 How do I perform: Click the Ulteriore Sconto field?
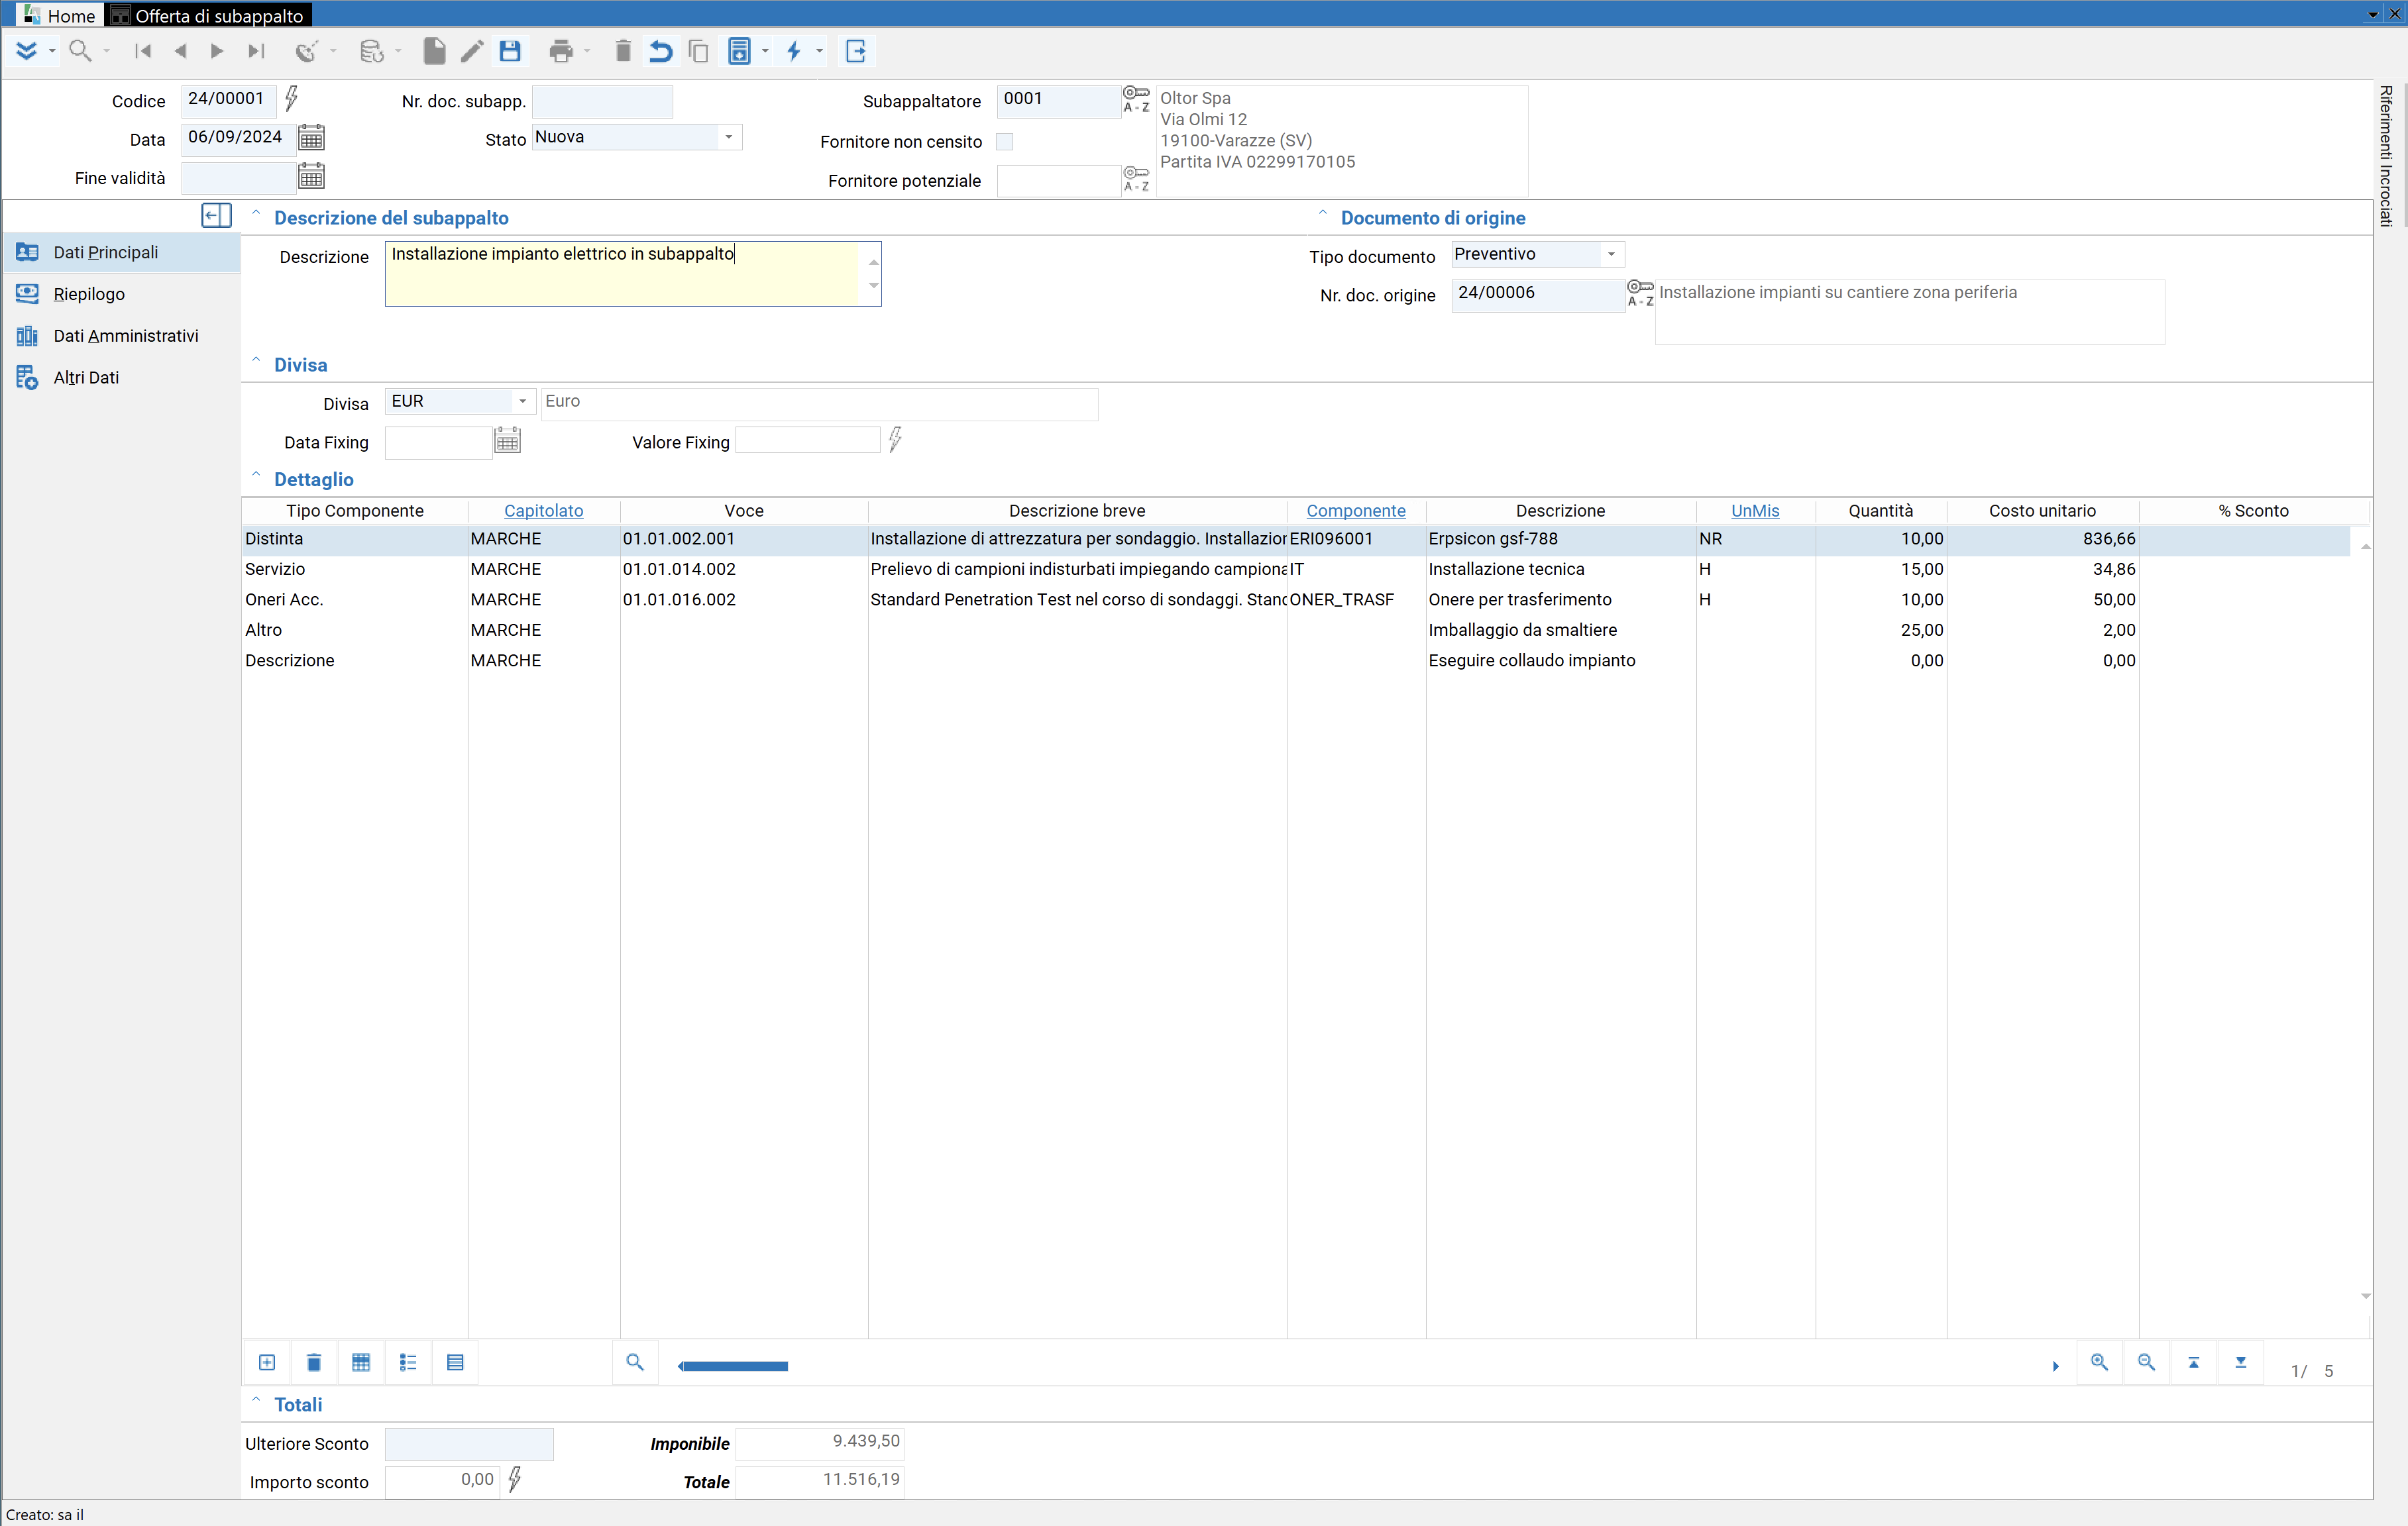[x=469, y=1443]
